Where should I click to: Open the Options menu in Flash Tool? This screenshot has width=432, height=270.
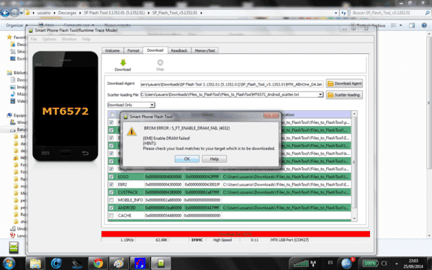point(49,39)
